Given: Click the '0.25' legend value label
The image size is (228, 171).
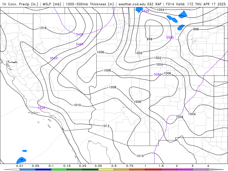Looking at the screenshot, I should [83, 166].
